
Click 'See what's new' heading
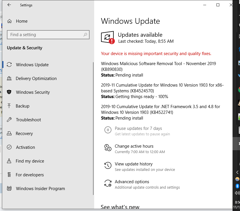pyautogui.click(x=120, y=207)
